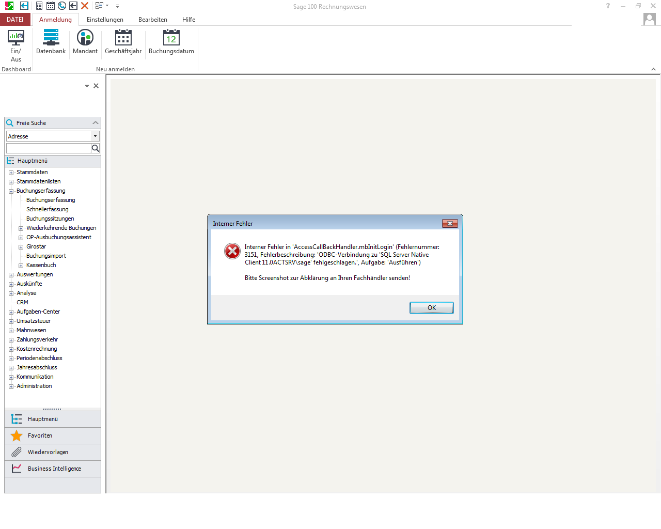Close the Interner Fehler dialog with red X
The image size is (661, 529).
[x=450, y=223]
